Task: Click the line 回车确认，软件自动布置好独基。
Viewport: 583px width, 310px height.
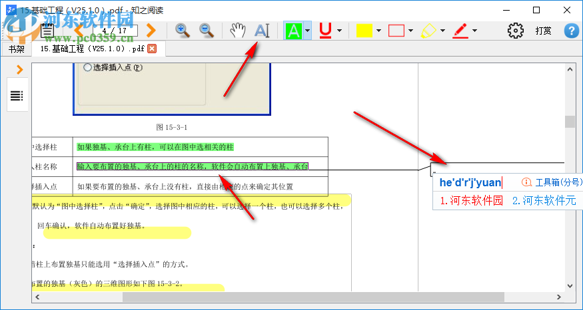Action: tap(91, 226)
